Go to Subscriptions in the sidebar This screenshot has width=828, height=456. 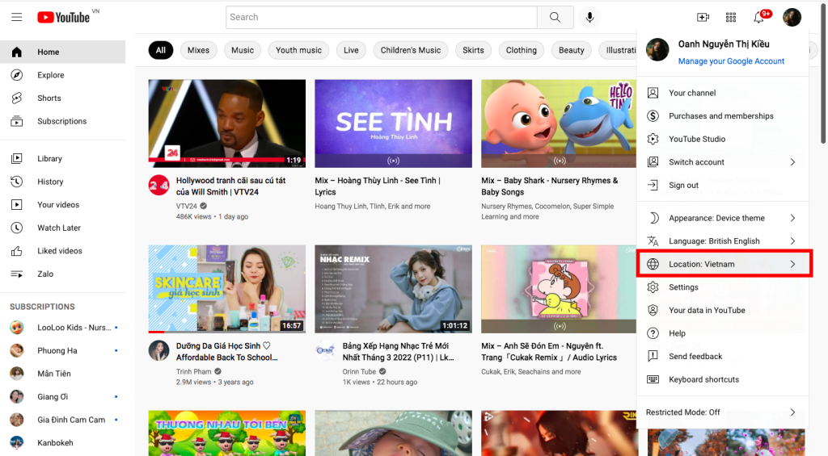(61, 121)
